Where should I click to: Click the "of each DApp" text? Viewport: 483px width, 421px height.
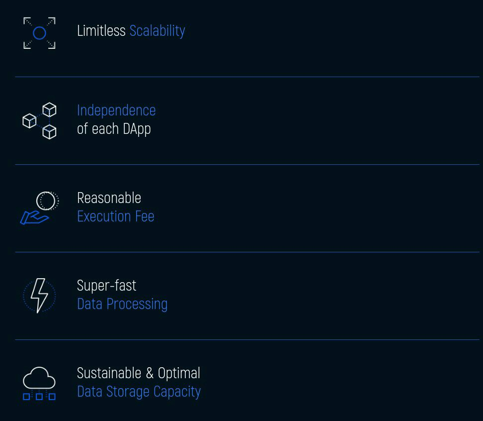pos(114,129)
